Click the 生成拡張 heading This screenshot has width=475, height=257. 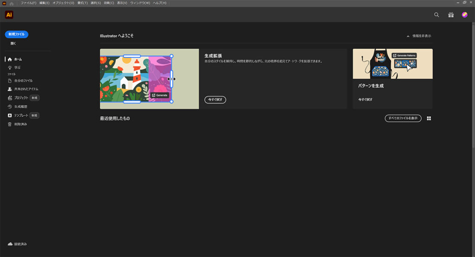point(213,56)
